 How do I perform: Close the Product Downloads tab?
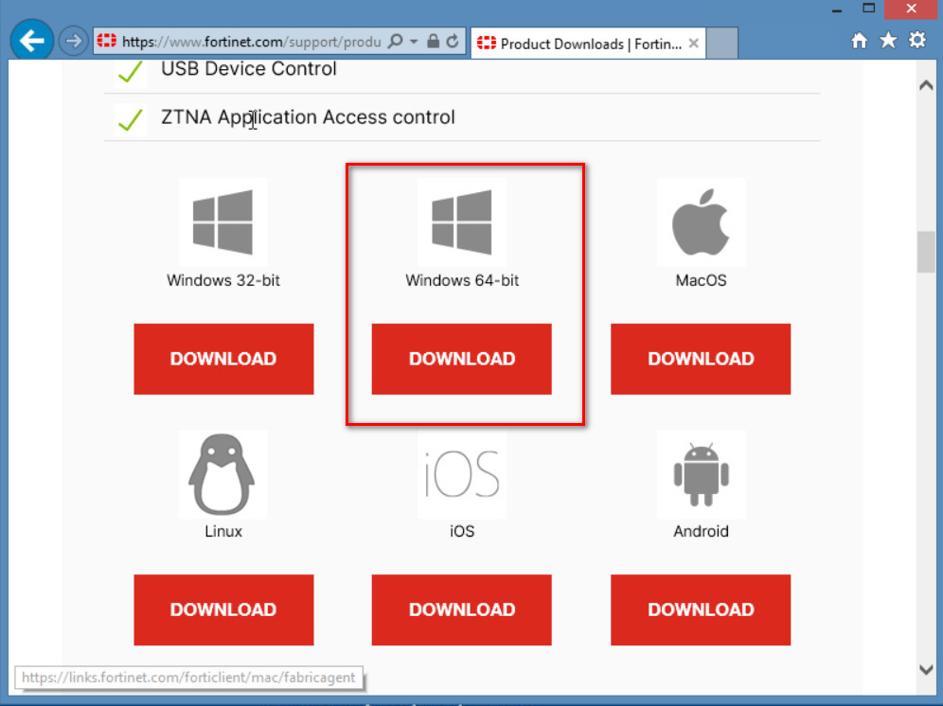pyautogui.click(x=693, y=44)
